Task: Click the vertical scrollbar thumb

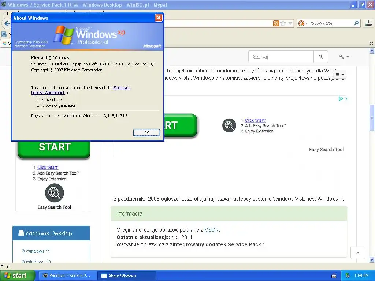Action: coord(372,117)
